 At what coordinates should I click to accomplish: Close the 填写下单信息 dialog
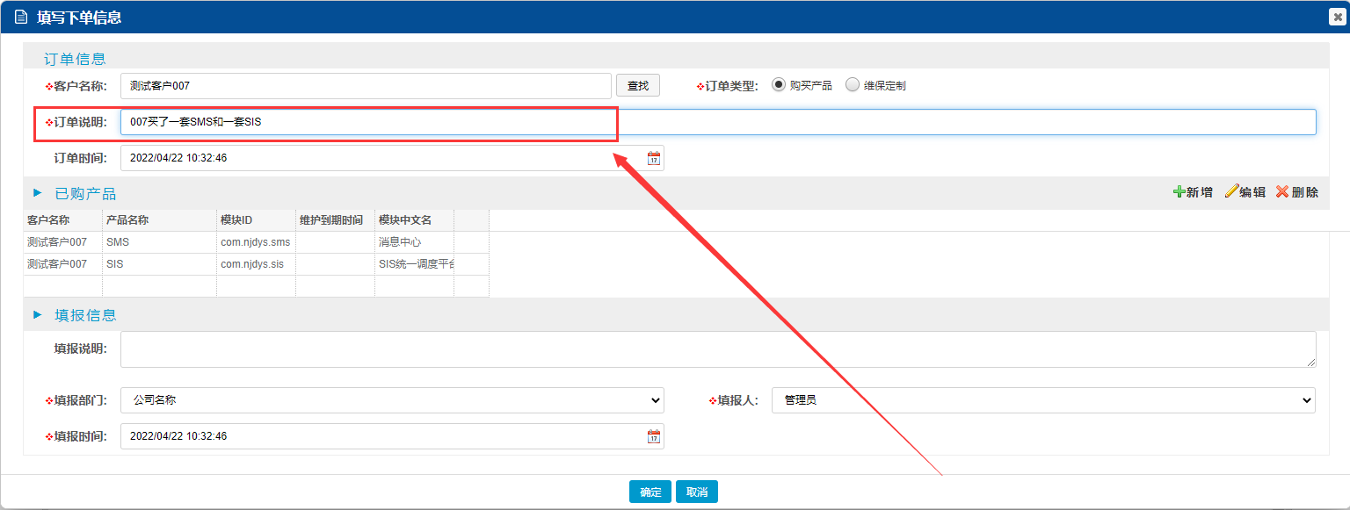pos(1336,17)
